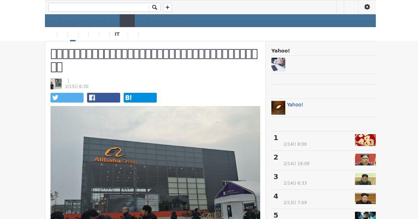Click the red thumbnail for ranking 1

pos(365,140)
